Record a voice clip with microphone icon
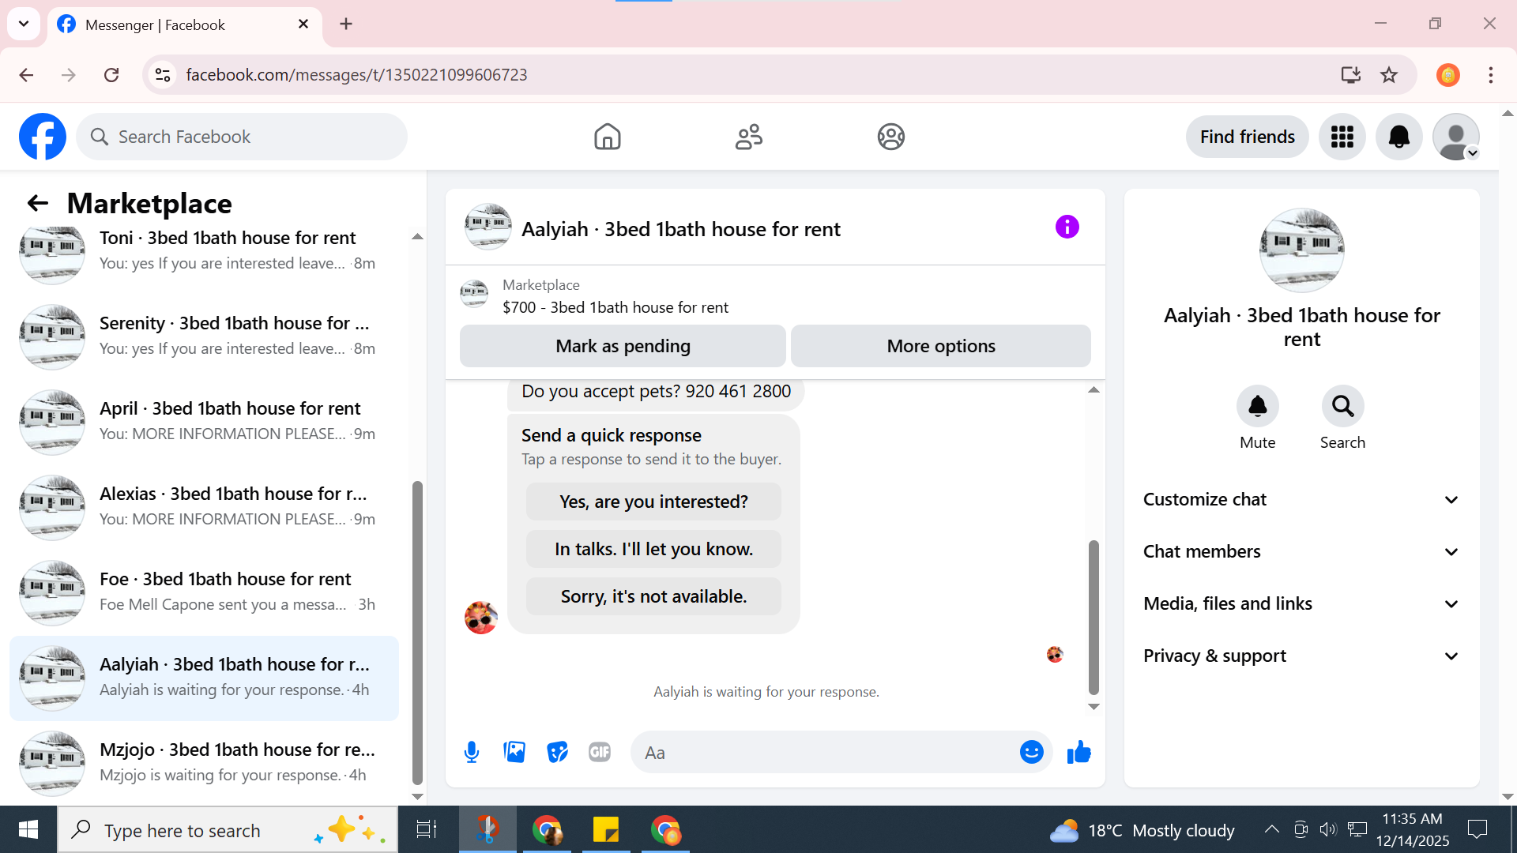Image resolution: width=1517 pixels, height=853 pixels. point(472,752)
